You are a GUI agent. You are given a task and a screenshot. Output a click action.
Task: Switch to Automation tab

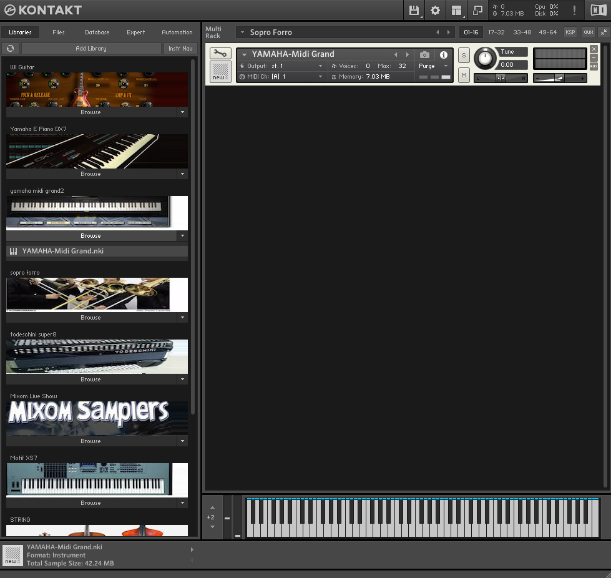pos(177,32)
